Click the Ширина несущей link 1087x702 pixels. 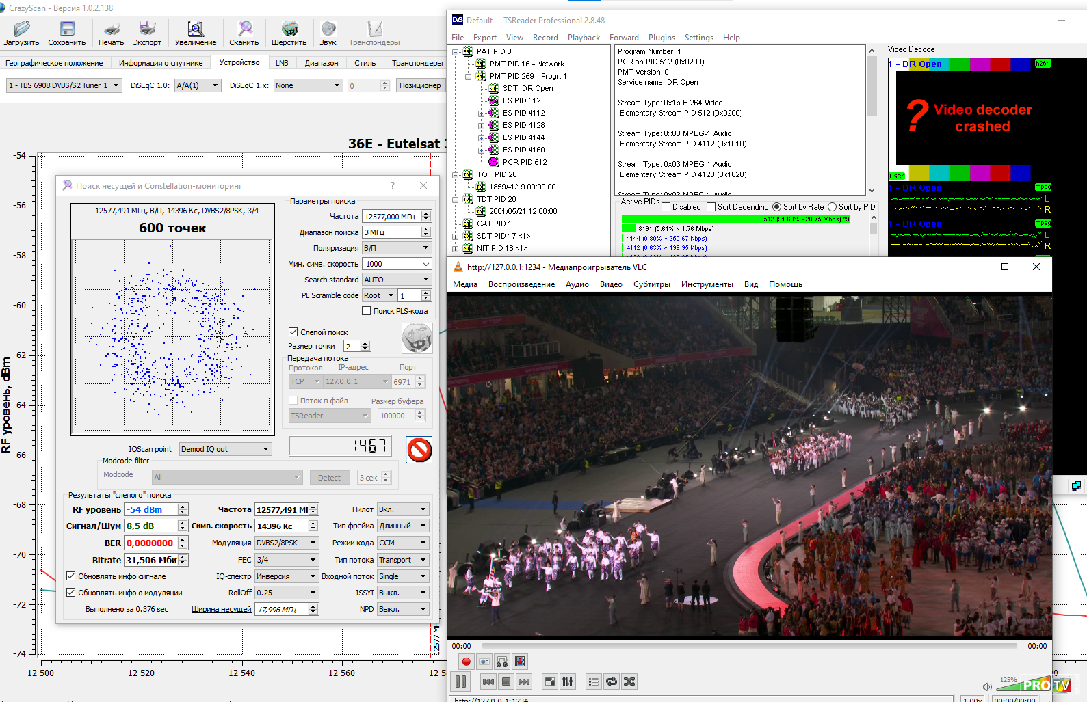click(221, 609)
